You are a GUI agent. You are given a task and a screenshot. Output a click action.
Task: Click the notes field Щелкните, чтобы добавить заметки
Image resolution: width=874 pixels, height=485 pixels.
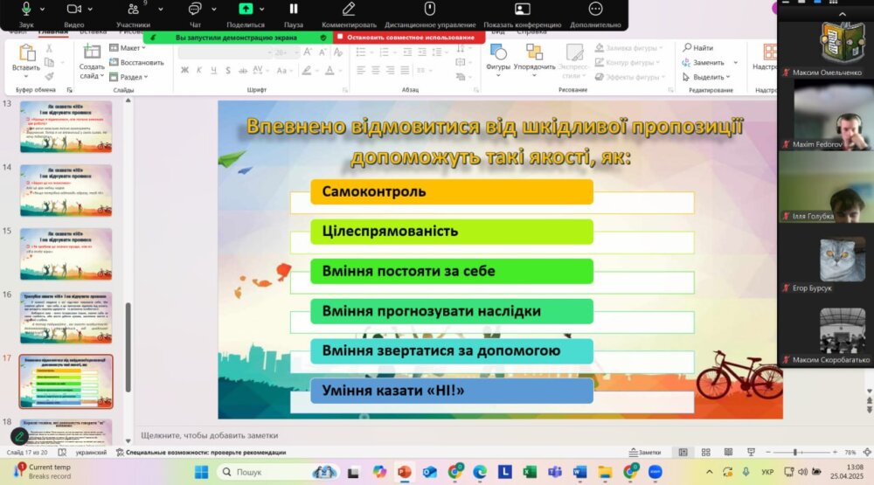(210, 435)
